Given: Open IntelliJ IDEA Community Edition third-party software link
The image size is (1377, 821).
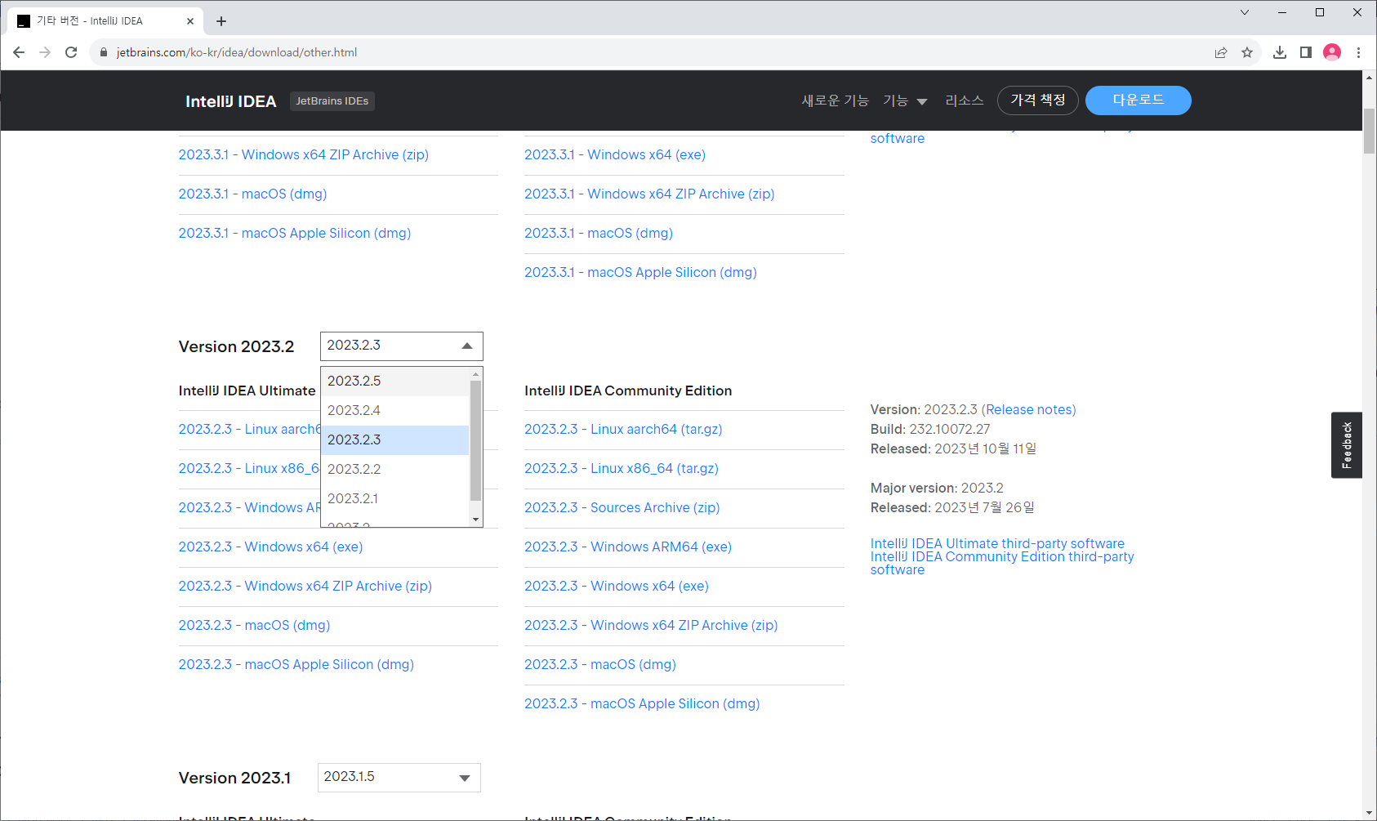Looking at the screenshot, I should pyautogui.click(x=1002, y=564).
